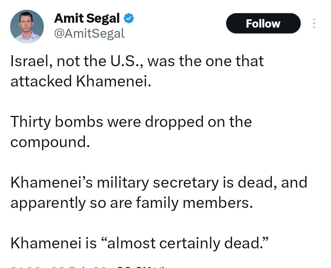The width and height of the screenshot is (331, 268).
Task: Click the @AmitSegal handle
Action: click(89, 33)
